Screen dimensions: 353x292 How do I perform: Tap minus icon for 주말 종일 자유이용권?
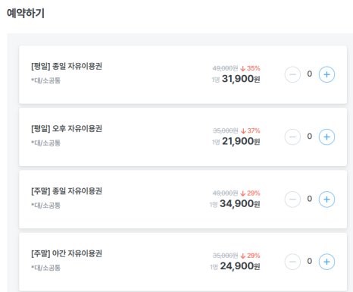pos(292,199)
